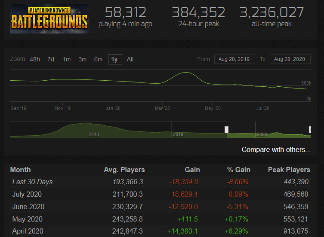Select the 1y zoom range
Screen dimensions: 324x237
(115, 59)
